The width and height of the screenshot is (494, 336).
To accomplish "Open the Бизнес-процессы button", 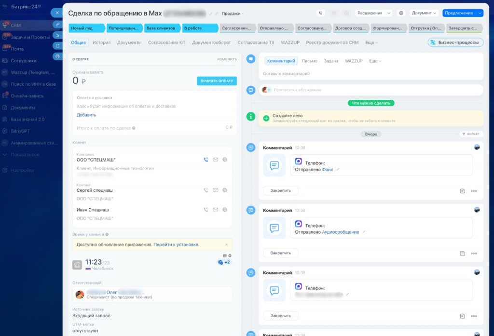I will click(455, 42).
